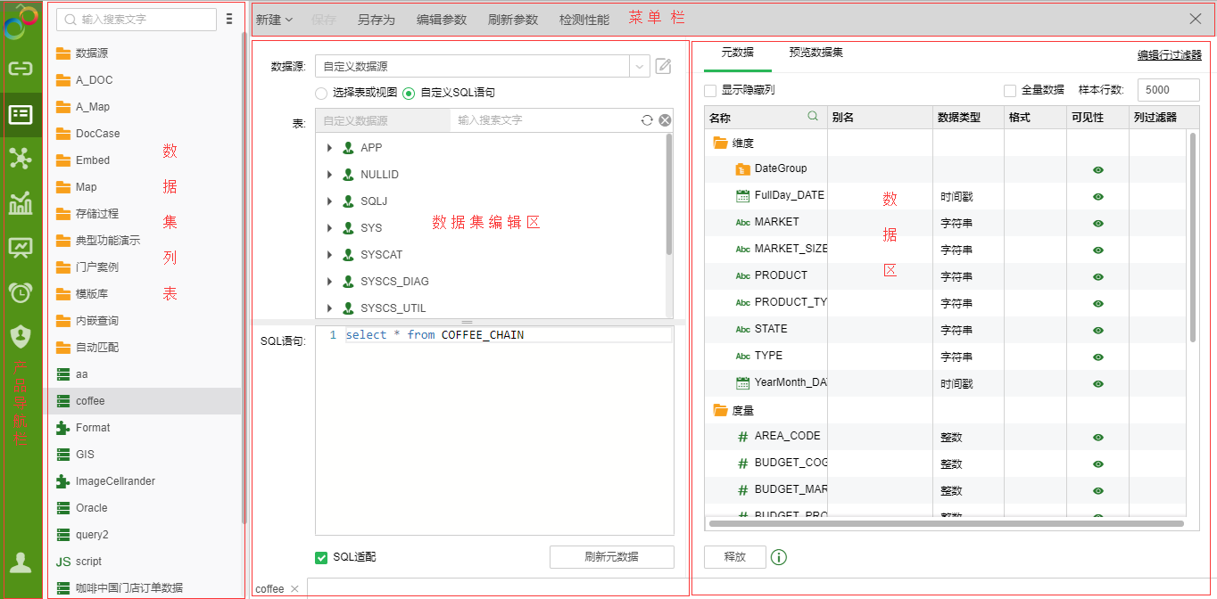Select the 选择表或视图 radio button
1217x599 pixels.
[321, 93]
